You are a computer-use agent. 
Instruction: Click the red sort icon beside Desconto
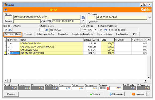108,88
